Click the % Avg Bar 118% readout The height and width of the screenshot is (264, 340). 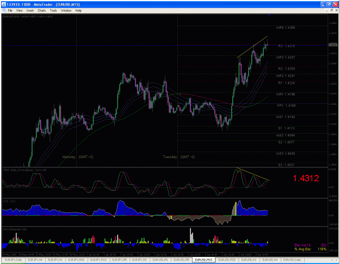click(x=311, y=249)
